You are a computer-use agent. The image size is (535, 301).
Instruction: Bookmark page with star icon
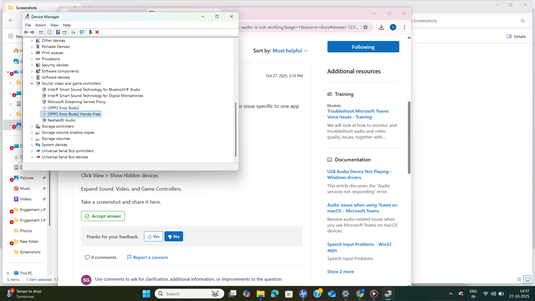point(365,27)
